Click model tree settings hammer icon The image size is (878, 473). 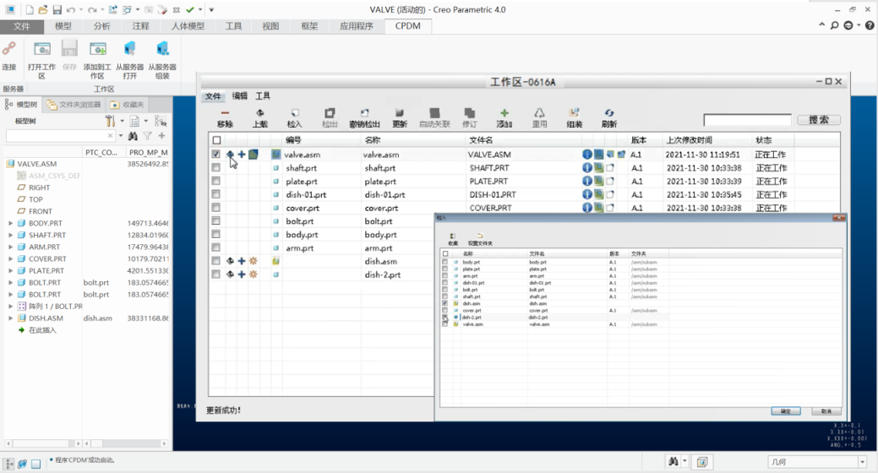[x=110, y=121]
